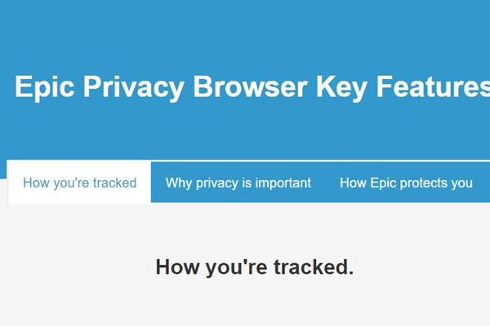Viewport: 490px width, 326px height.
Task: Select the "How you're tracked" tab
Action: [79, 183]
